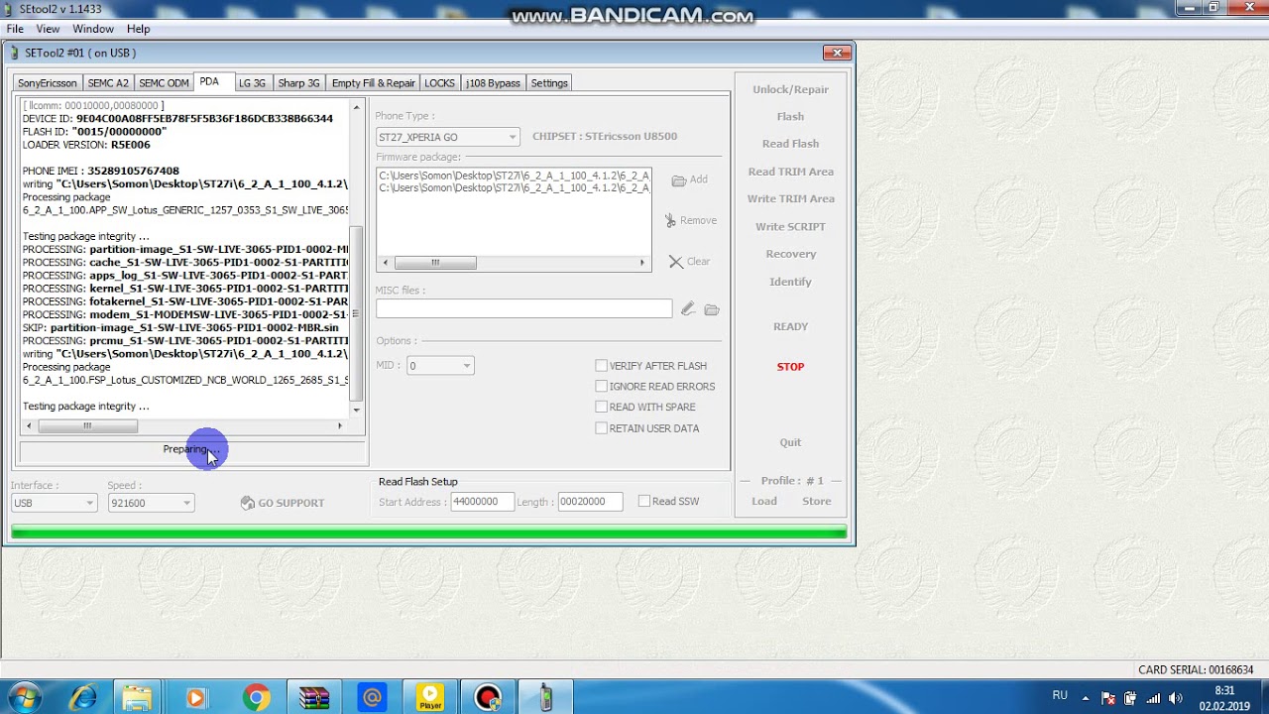The image size is (1269, 714).
Task: Open Windows Explorer from the taskbar
Action: (138, 698)
